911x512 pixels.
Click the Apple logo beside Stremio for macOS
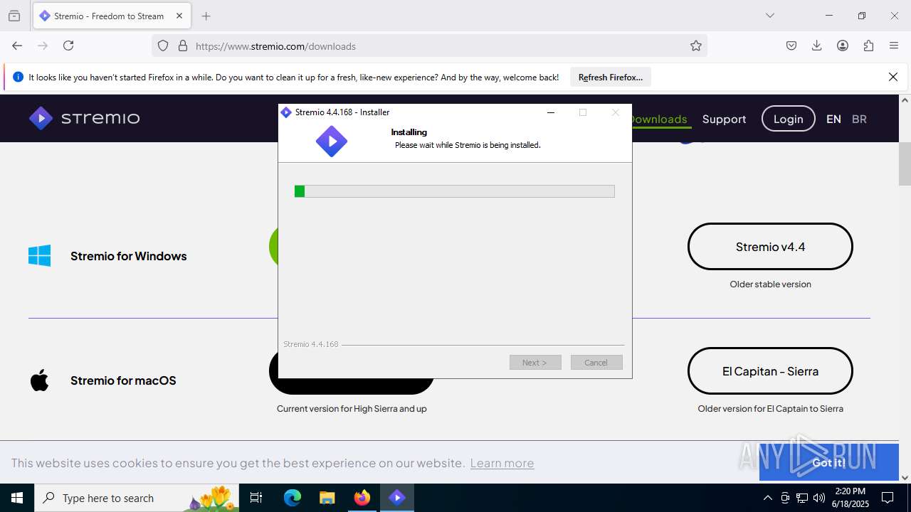pyautogui.click(x=40, y=380)
